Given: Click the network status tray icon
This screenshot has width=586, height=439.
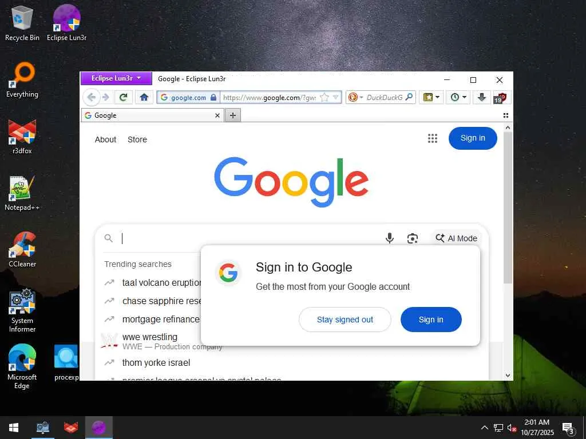Looking at the screenshot, I should click(x=498, y=428).
